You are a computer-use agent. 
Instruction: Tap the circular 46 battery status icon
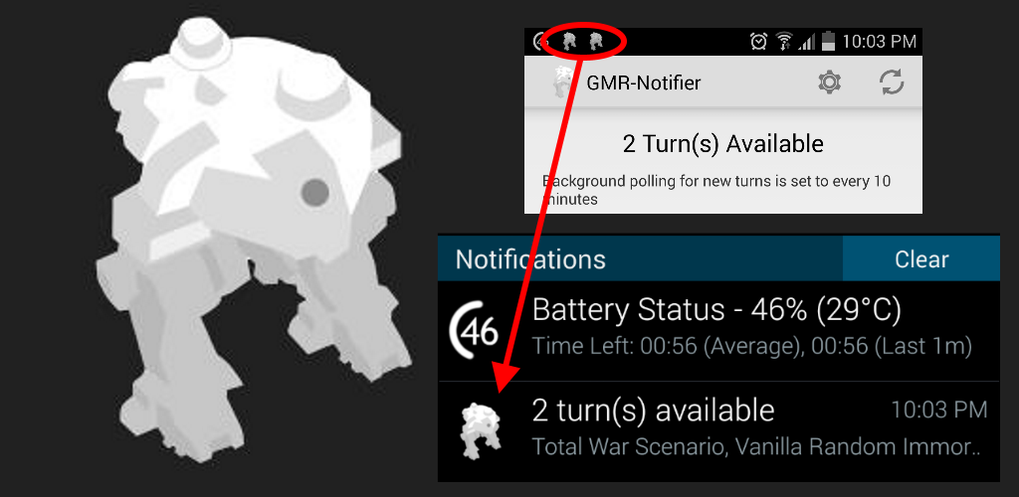473,330
